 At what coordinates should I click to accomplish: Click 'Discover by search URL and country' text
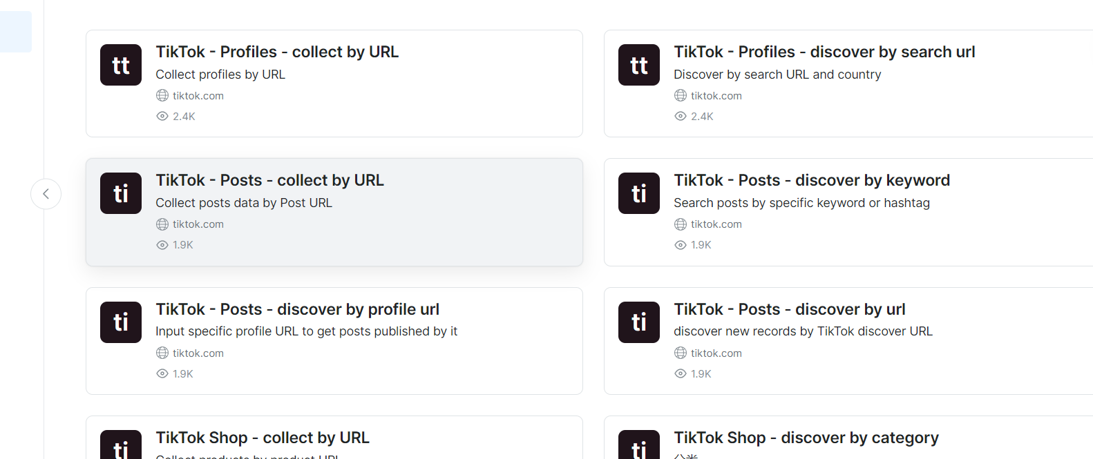pyautogui.click(x=777, y=75)
